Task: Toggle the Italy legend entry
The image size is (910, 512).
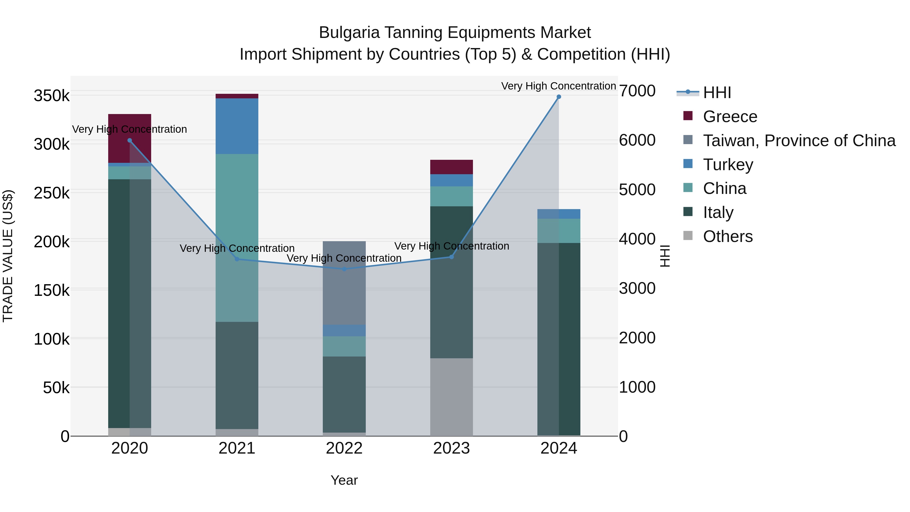Action: point(708,212)
